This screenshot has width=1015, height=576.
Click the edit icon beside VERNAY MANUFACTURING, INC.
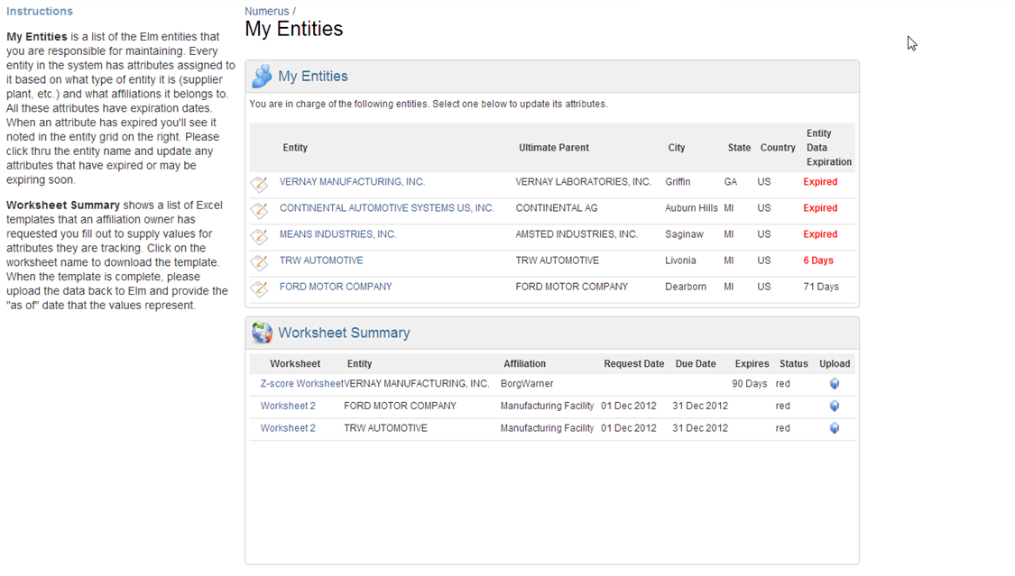point(260,182)
